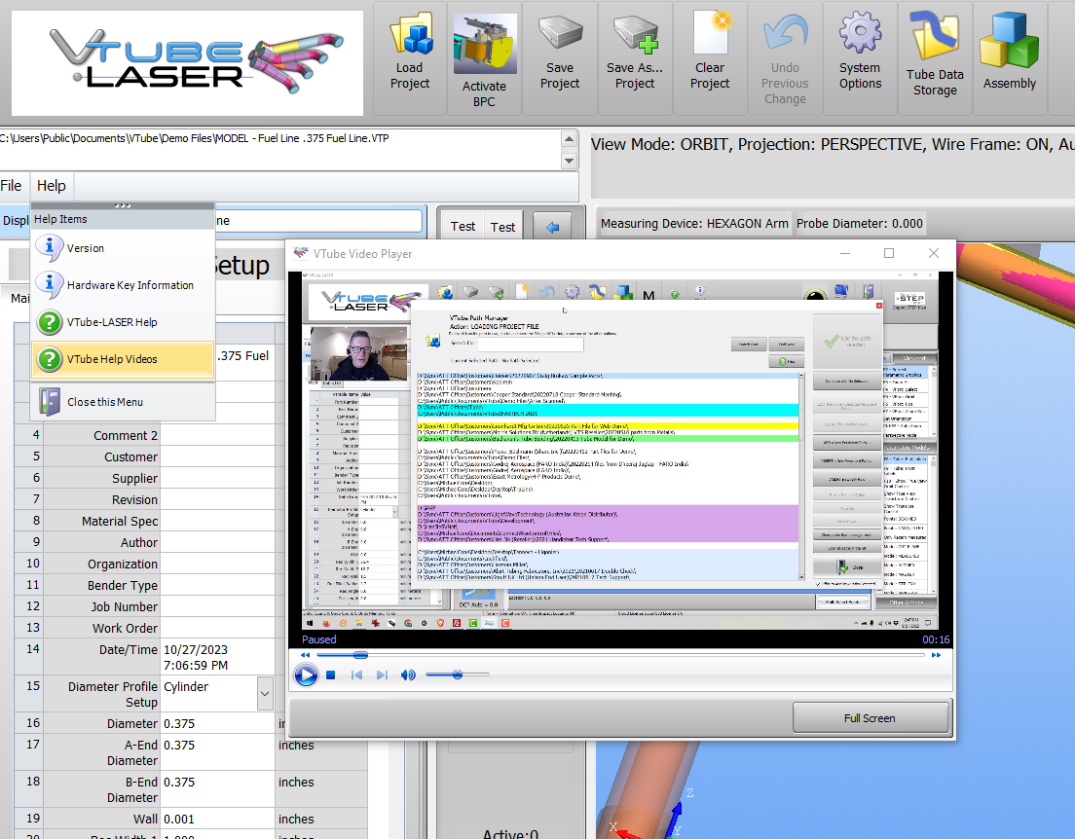
Task: Open Hardware Key Information menu entry
Action: pyautogui.click(x=123, y=285)
